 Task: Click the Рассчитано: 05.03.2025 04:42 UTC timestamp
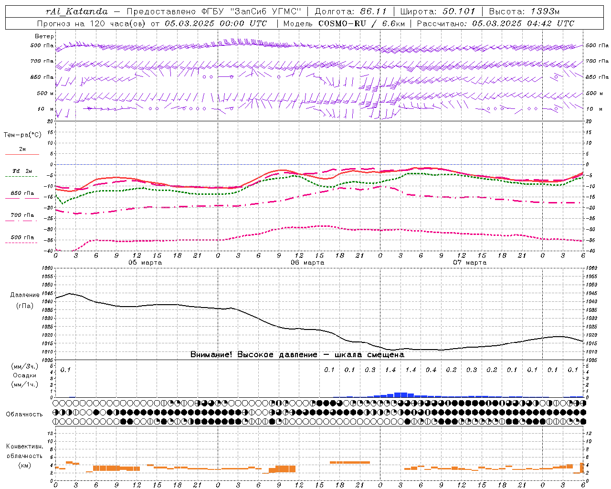click(x=495, y=23)
